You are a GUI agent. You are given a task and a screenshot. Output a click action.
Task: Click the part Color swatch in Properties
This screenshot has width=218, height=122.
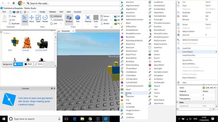(x=204, y=88)
